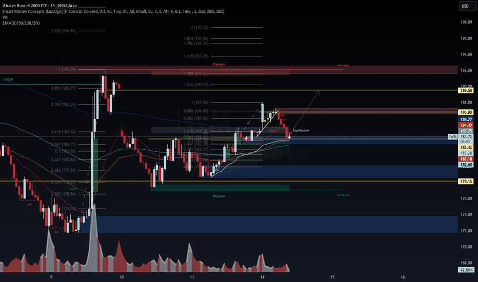Viewport: 478px width, 282px height.
Task: Click the 168.00 price axis tick
Action: tap(466, 263)
